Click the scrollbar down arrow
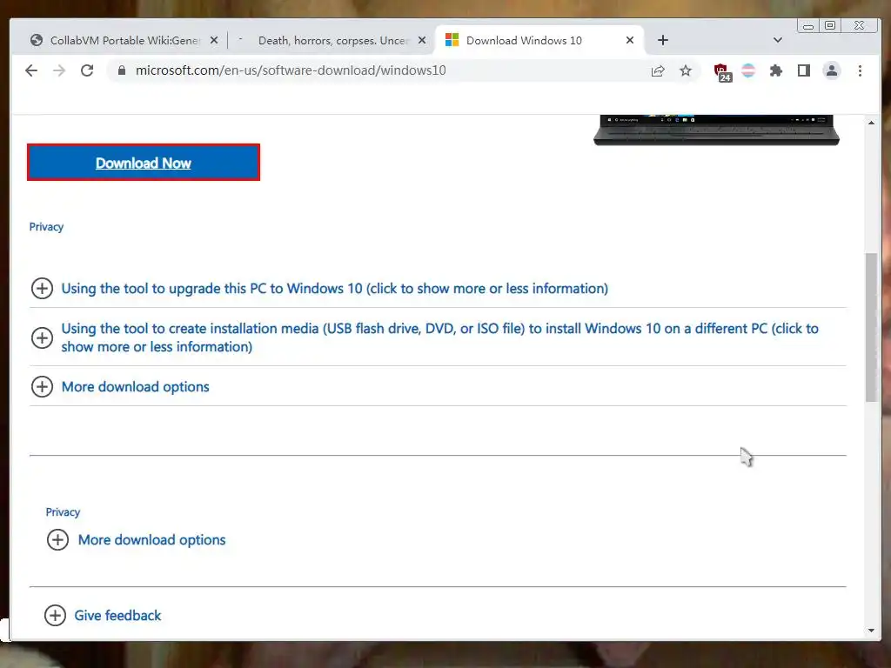 click(871, 631)
